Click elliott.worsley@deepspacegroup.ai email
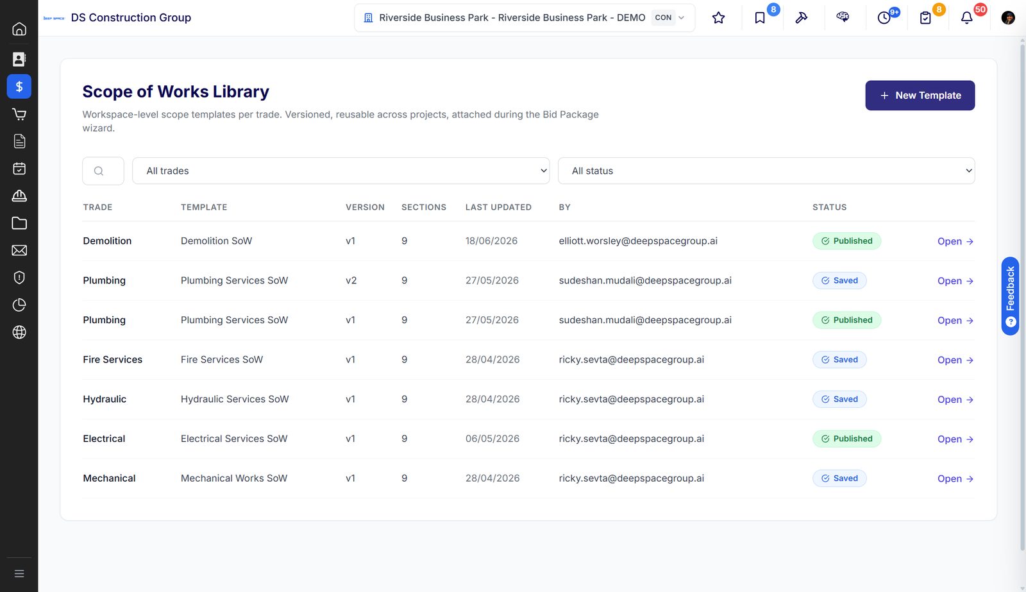This screenshot has width=1026, height=592. point(638,241)
